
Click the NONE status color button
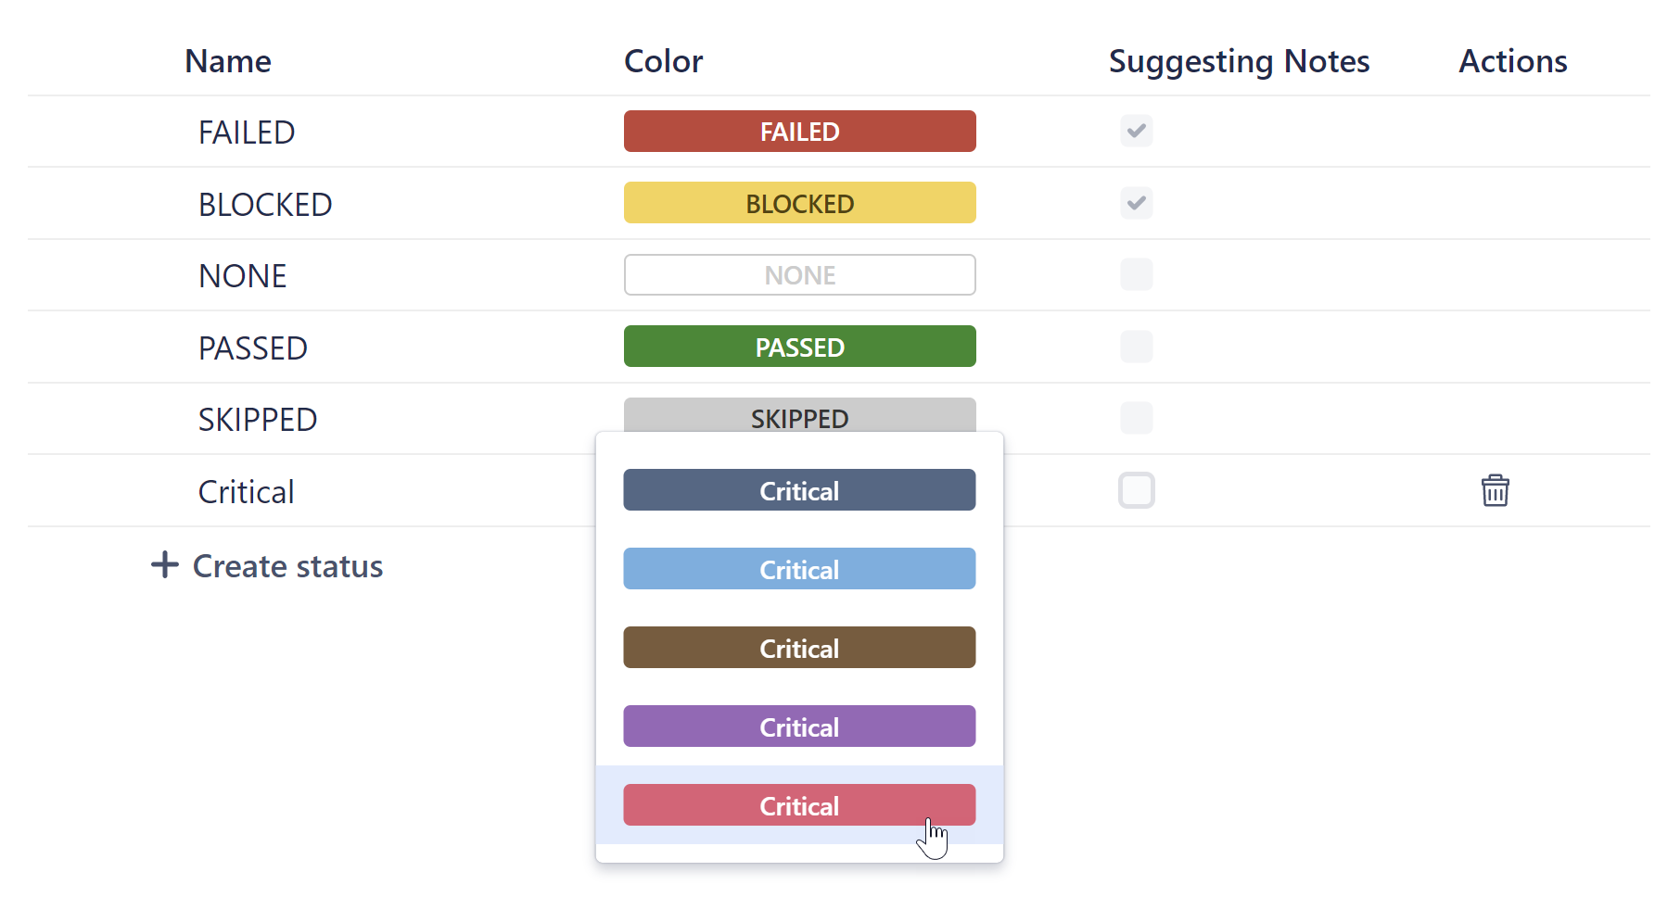coord(799,274)
